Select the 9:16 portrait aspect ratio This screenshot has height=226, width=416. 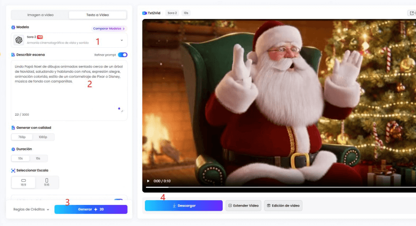[46, 183]
